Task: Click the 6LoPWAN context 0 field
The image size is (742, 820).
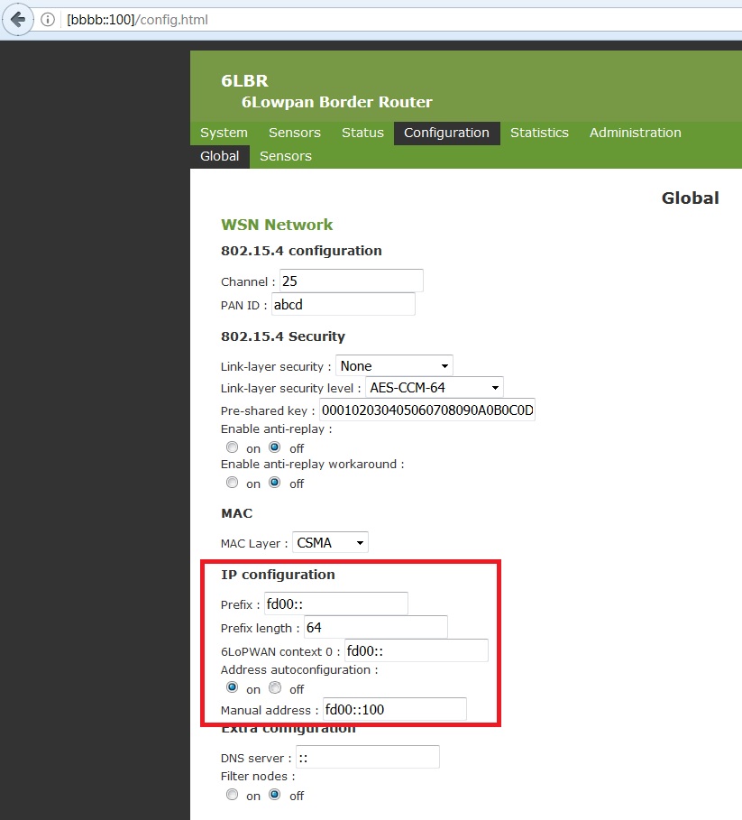Action: [417, 650]
